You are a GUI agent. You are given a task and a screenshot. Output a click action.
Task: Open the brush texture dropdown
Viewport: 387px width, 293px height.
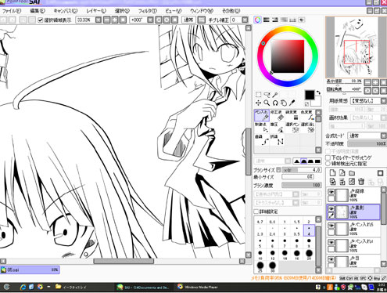tap(296, 202)
